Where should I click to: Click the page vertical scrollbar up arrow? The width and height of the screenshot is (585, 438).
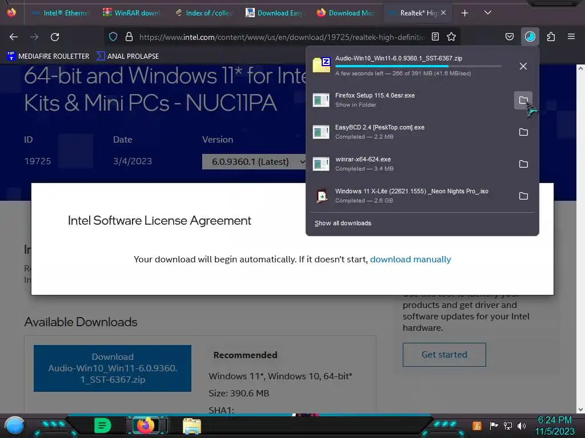pyautogui.click(x=580, y=68)
